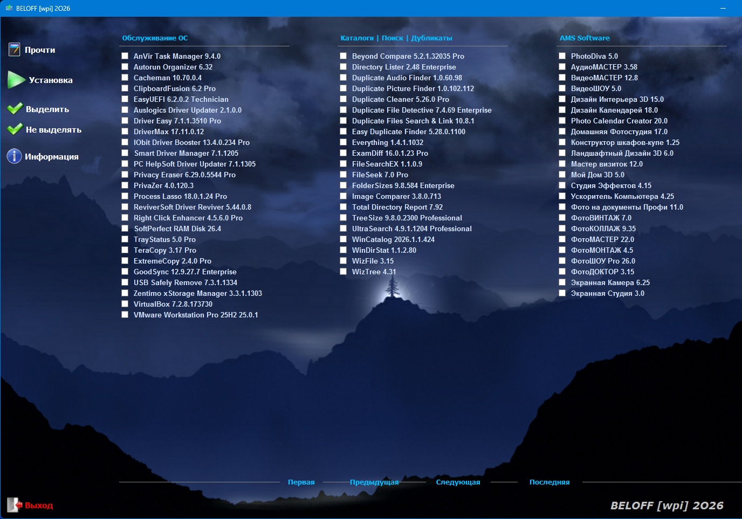742x519 pixels.
Task: Click the AMS Software section heading
Action: [x=585, y=38]
